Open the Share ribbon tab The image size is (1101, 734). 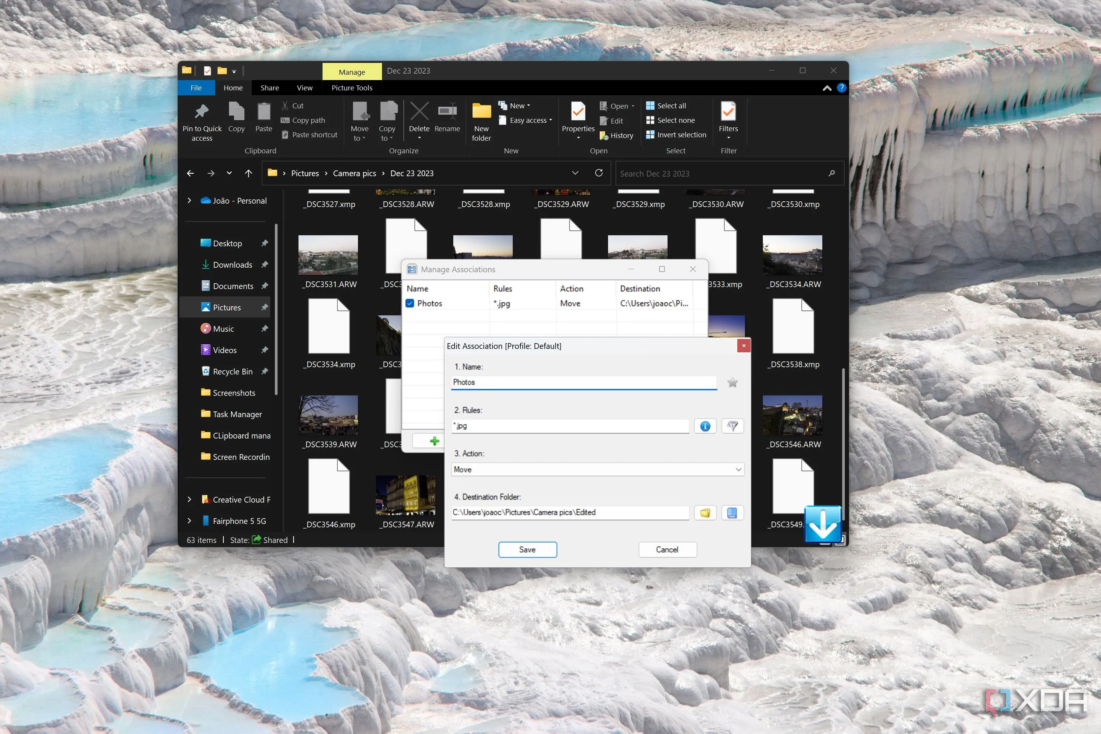click(270, 88)
